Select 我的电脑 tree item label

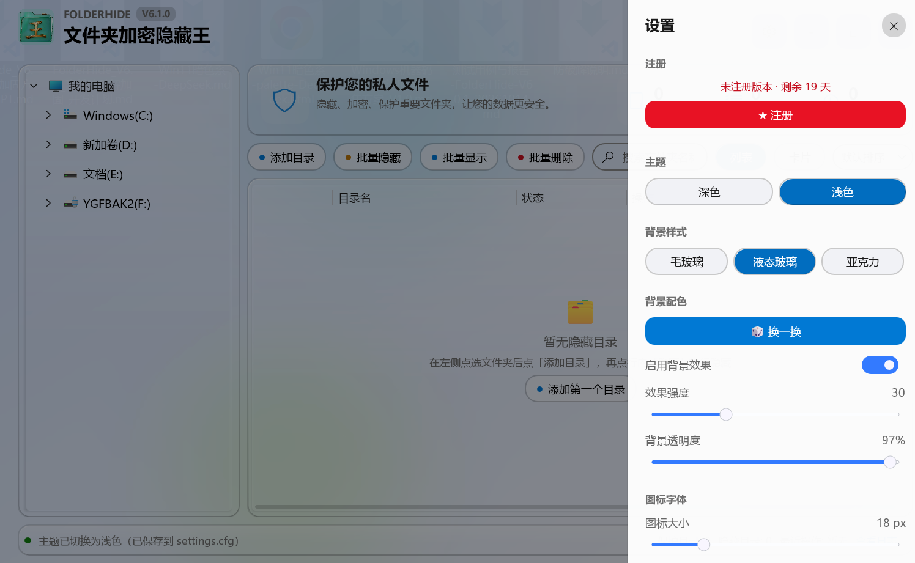point(92,86)
